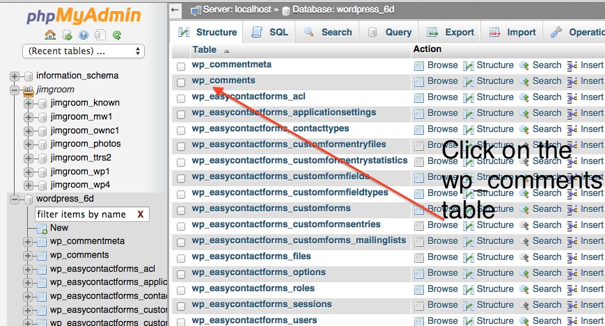Open the Recent tables dropdown

(84, 51)
